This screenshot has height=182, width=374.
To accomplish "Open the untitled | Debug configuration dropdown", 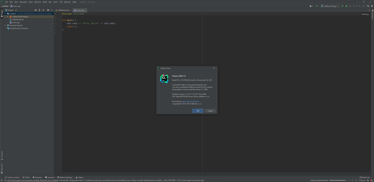I will click(x=330, y=6).
